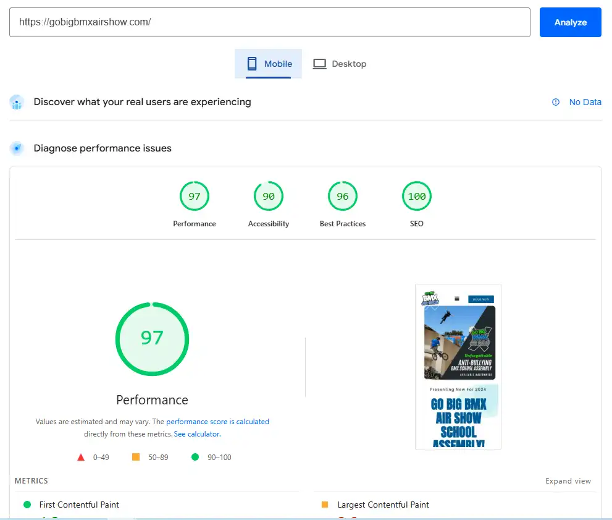Click the orange square 50–89 legend icon
The image size is (612, 520).
click(x=136, y=457)
